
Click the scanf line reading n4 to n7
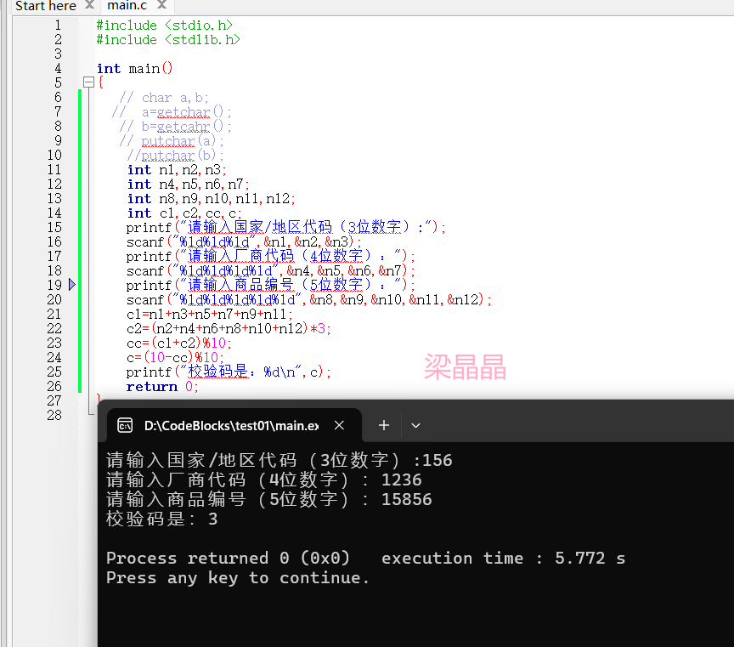[x=270, y=271]
